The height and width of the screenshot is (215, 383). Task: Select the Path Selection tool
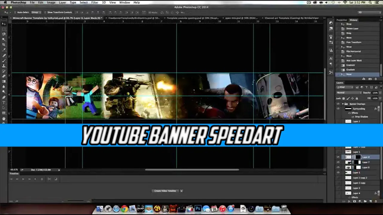click(4, 108)
